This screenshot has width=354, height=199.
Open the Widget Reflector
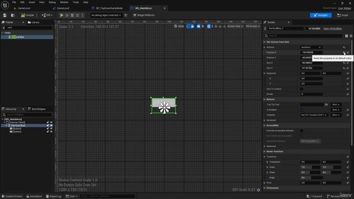click(x=144, y=15)
